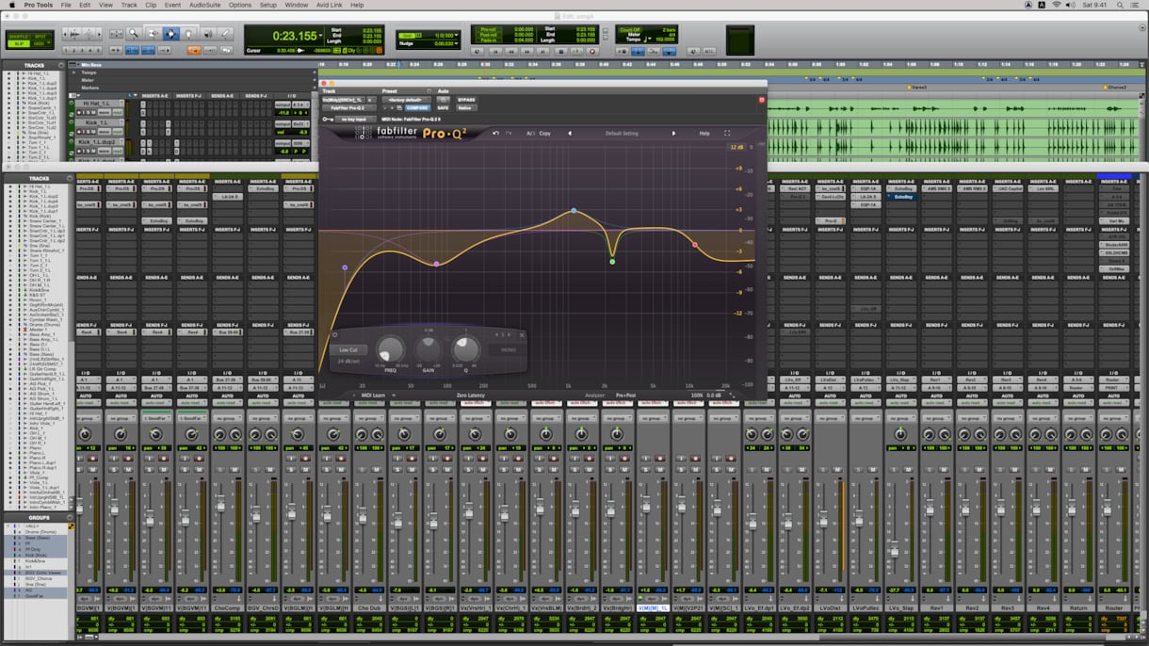
Task: Toggle the band enable power icon
Action: 334,334
